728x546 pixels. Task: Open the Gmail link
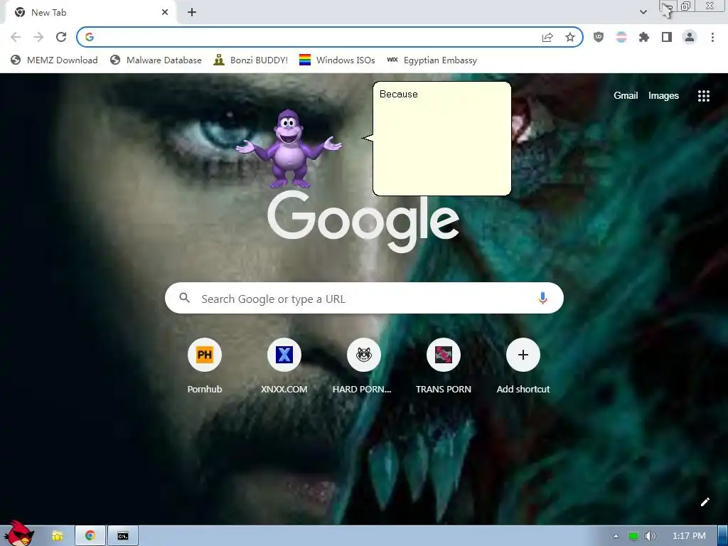[x=626, y=96]
